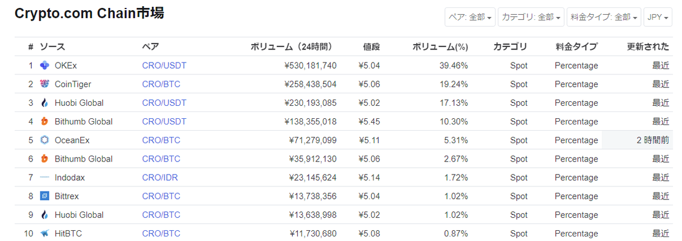Image resolution: width=682 pixels, height=241 pixels.
Task: Click the Indodax source name
Action: [x=70, y=177]
